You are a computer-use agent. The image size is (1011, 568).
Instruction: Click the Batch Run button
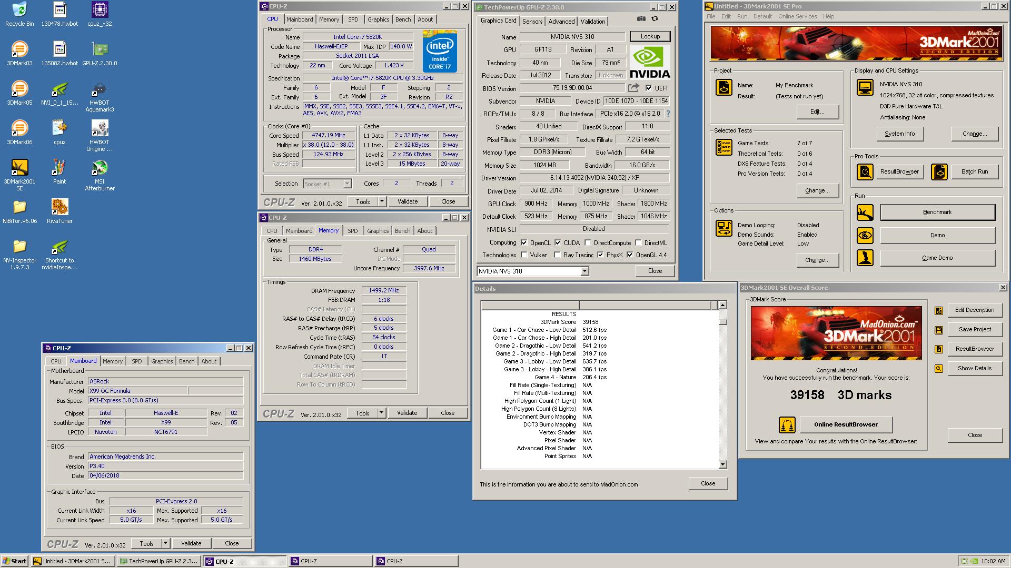point(974,172)
